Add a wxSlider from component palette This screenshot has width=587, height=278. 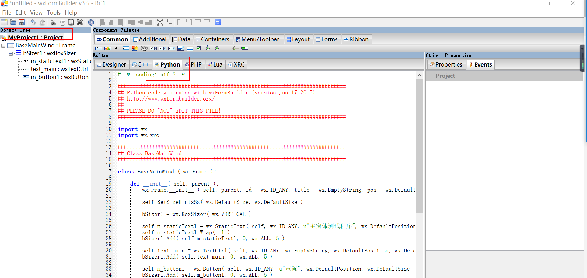tap(235, 48)
